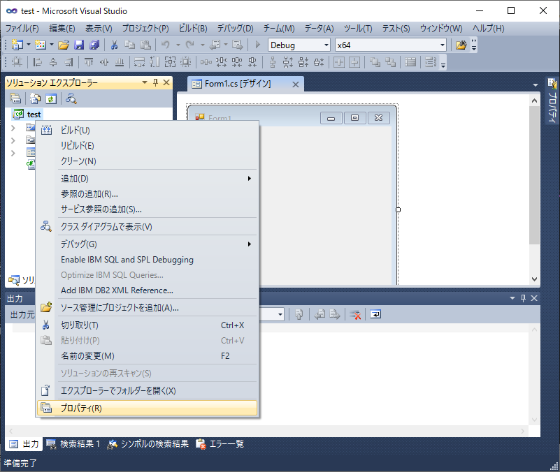Viewport: 560px width, 472px height.
Task: Select プロパティ(R) in the context menu
Action: click(147, 408)
